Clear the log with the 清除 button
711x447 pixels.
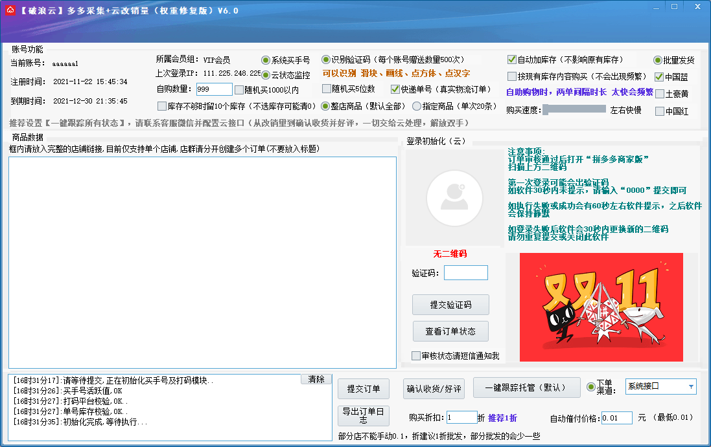[x=315, y=380]
